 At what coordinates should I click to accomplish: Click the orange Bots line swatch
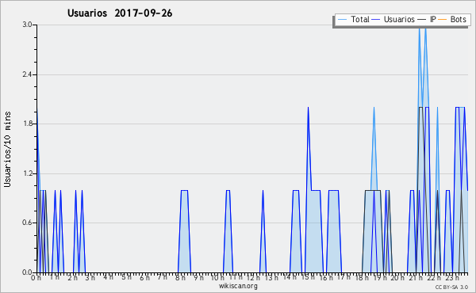[x=443, y=20]
